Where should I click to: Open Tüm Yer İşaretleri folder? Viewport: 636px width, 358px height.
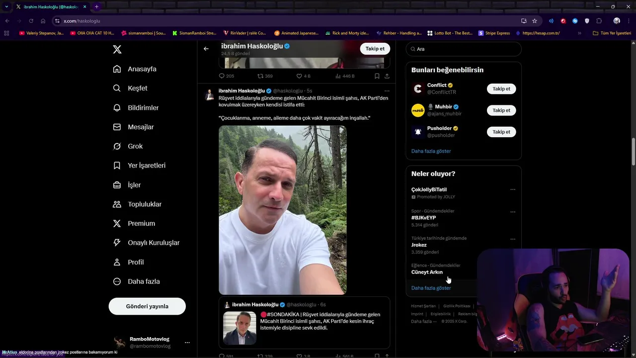tap(612, 33)
